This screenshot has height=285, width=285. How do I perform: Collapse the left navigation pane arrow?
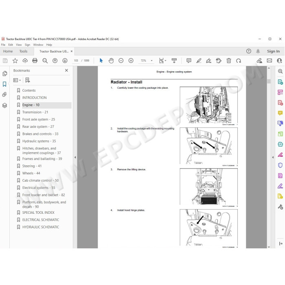click(x=75, y=158)
